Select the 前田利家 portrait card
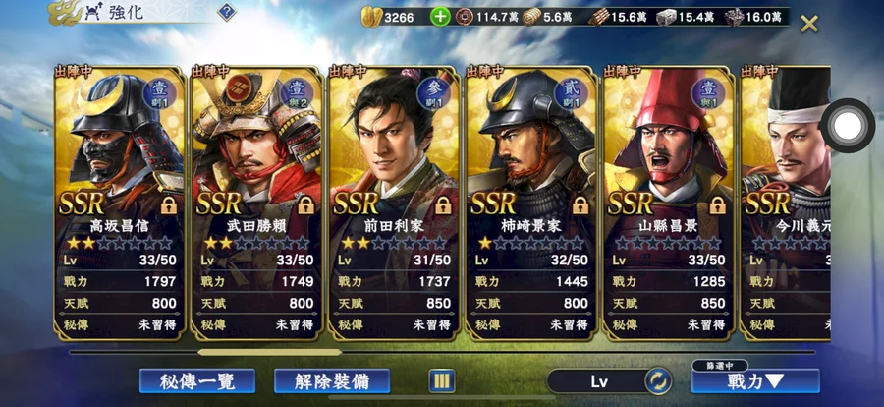Viewport: 884px width, 407px height. pos(394,203)
